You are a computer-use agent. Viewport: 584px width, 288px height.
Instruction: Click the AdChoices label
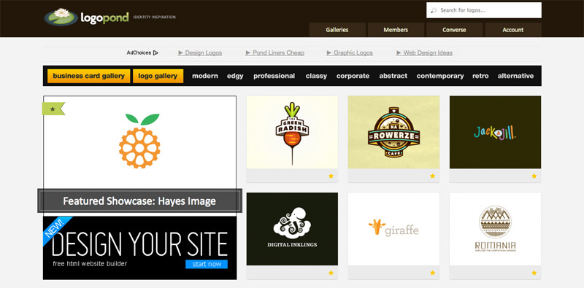click(x=139, y=52)
